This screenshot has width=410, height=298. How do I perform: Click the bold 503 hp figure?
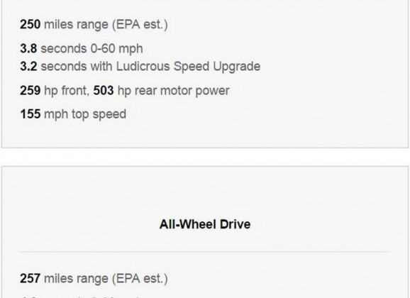coord(104,91)
